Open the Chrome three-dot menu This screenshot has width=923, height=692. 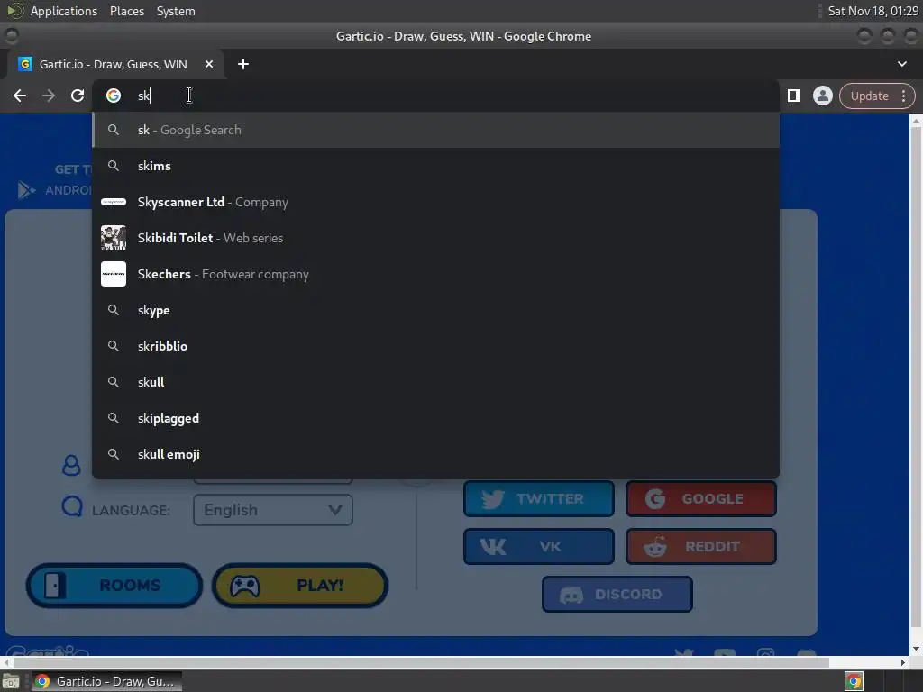tap(903, 96)
